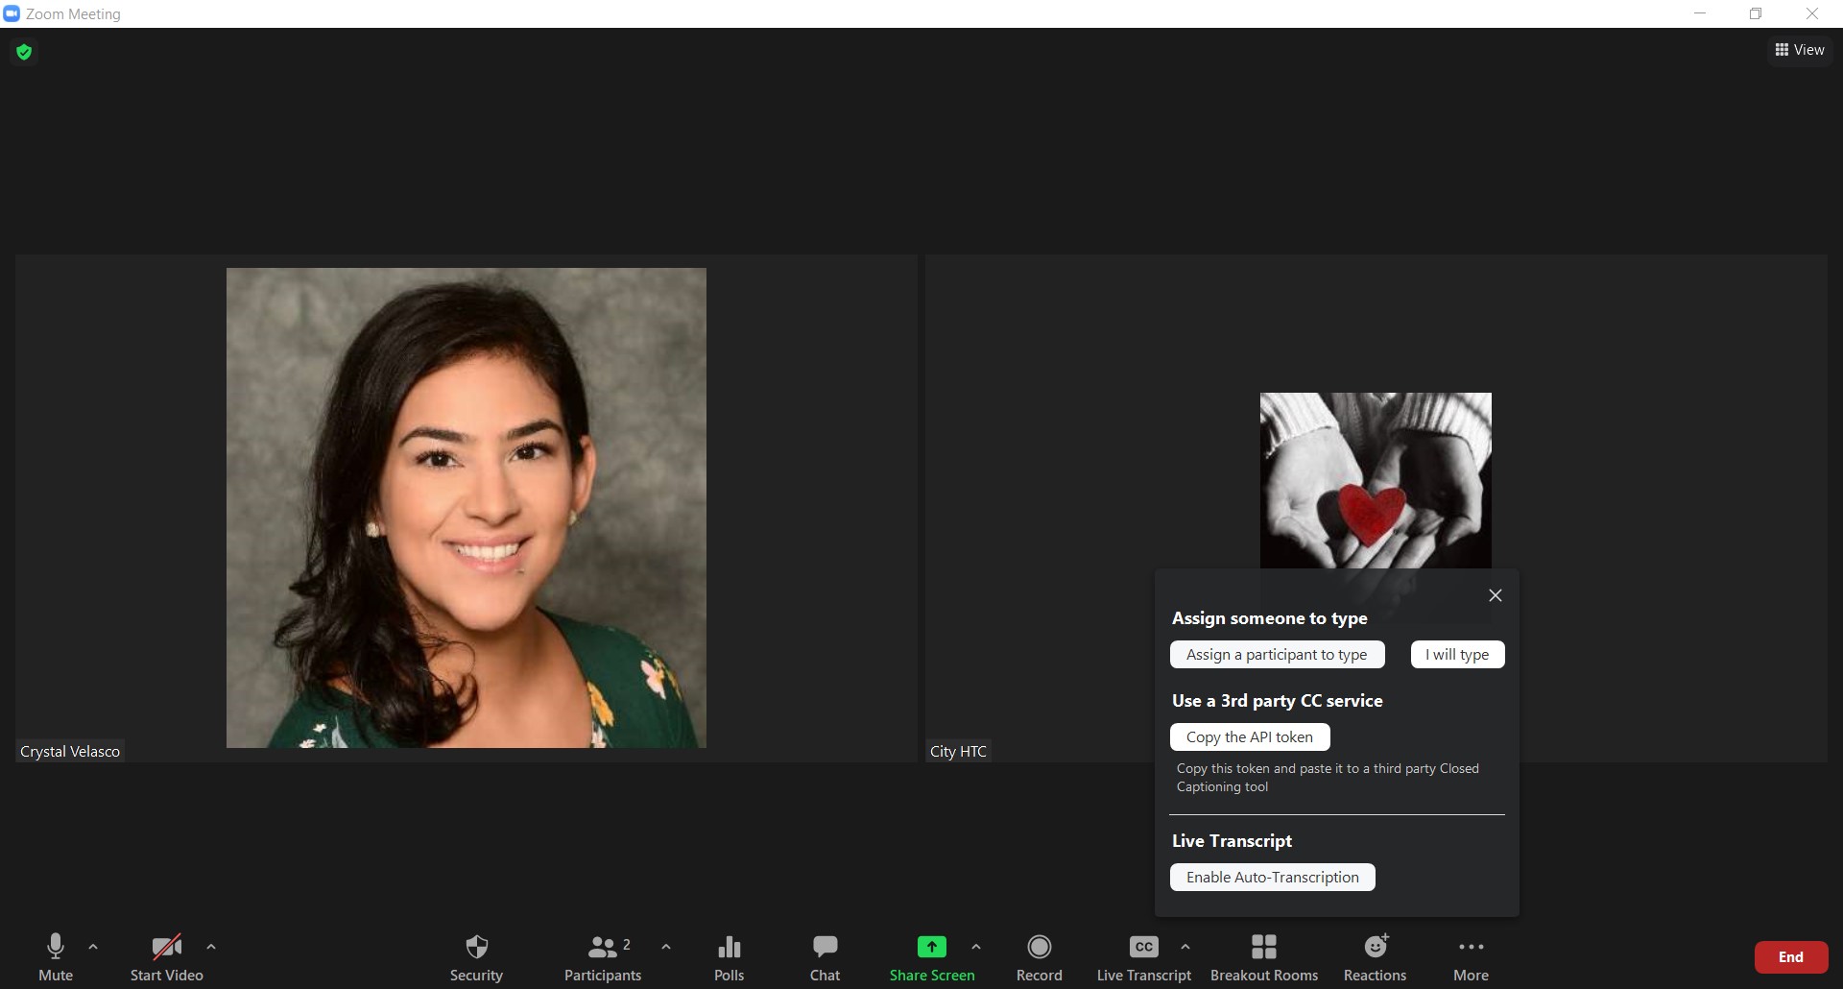Screen dimensions: 1843x989
Task: Expand share options arrow beside Share Screen
Action: point(976,947)
